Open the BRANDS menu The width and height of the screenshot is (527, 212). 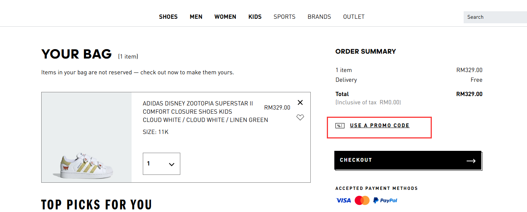[319, 17]
